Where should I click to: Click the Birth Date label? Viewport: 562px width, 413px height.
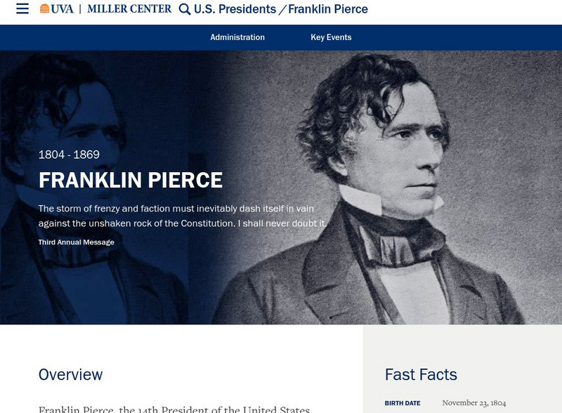point(403,403)
